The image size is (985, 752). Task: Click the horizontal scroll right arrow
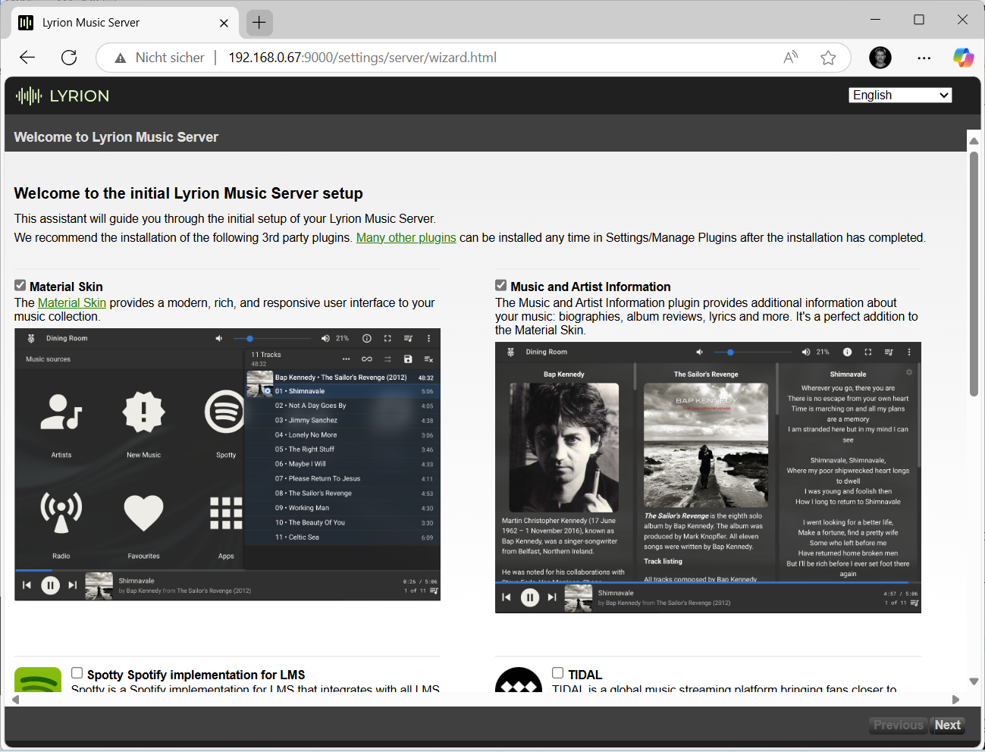coord(955,700)
